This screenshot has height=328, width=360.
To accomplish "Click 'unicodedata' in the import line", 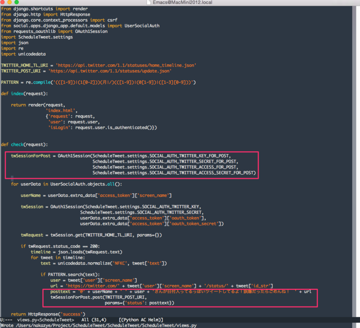I will click(32, 54).
